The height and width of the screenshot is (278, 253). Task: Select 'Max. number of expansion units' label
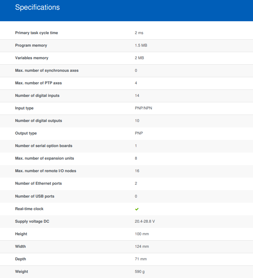pyautogui.click(x=44, y=158)
